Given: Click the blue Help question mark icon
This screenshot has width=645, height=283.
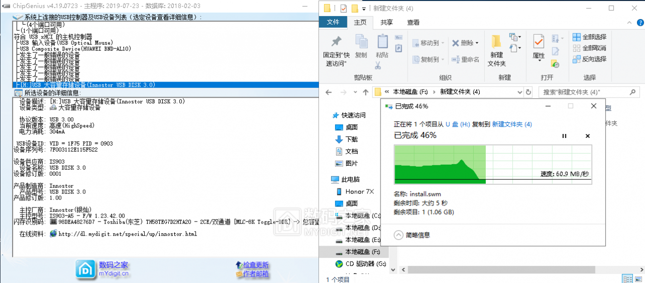Looking at the screenshot, I should (x=640, y=23).
